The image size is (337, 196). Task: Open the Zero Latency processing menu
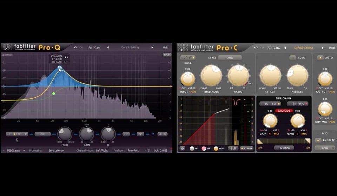[x=56, y=150]
